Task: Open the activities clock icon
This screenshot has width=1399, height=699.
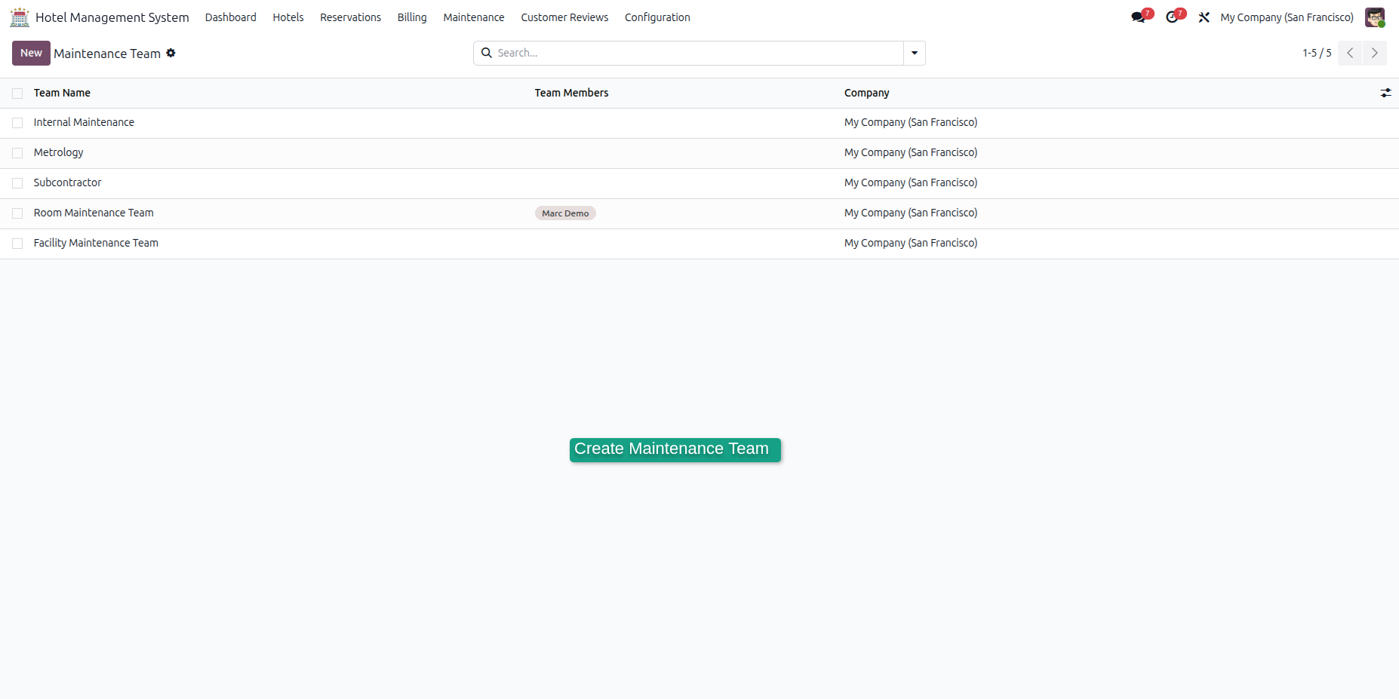Action: click(x=1172, y=17)
